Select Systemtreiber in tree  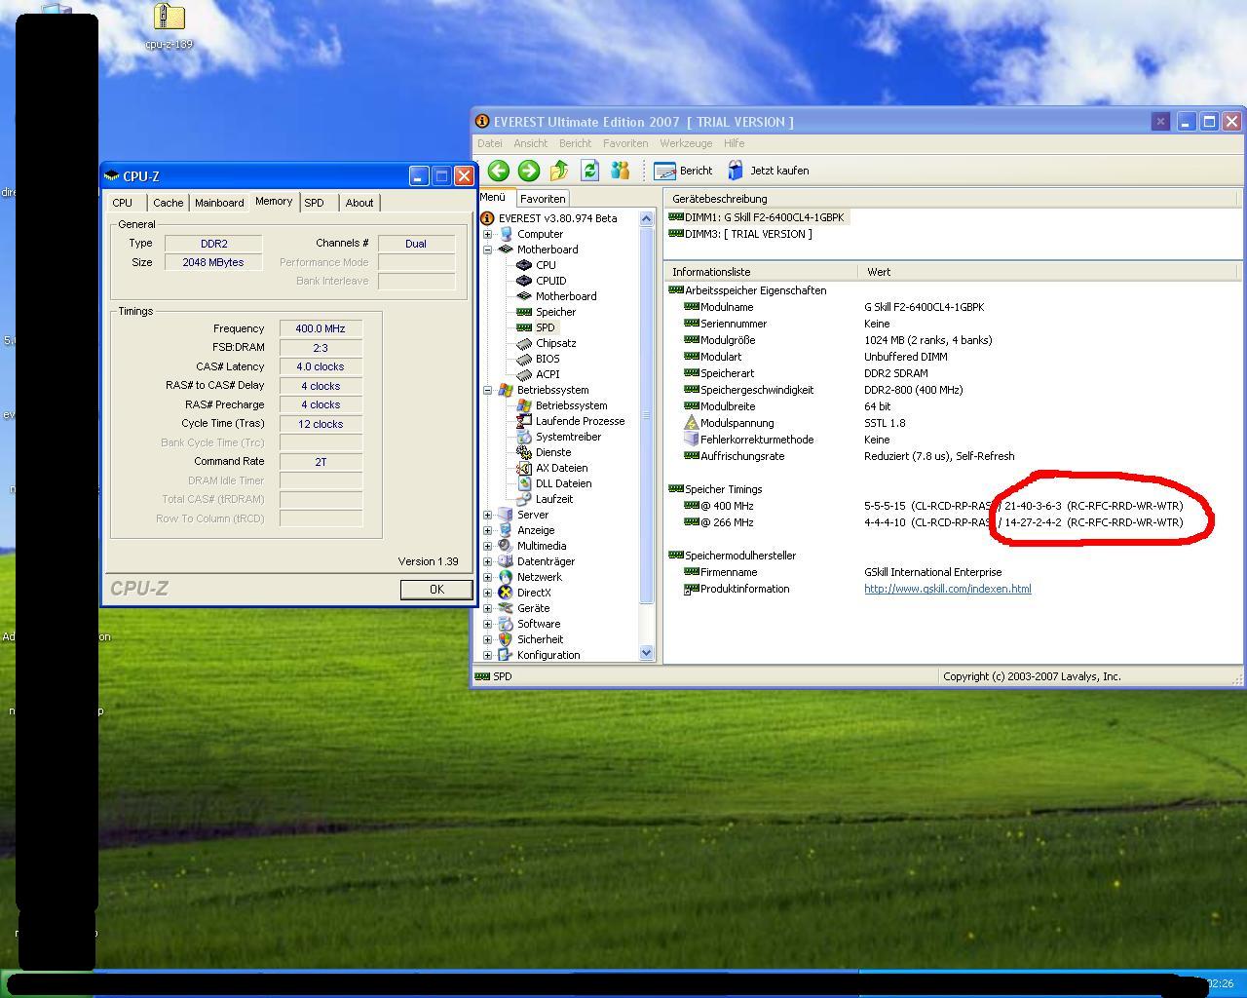tap(568, 437)
